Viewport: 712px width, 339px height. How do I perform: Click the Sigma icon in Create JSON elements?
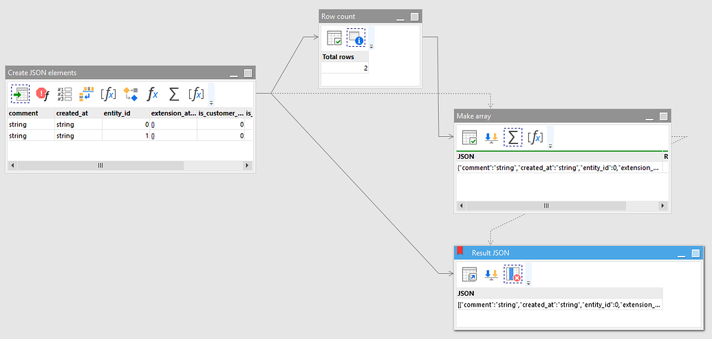(174, 94)
